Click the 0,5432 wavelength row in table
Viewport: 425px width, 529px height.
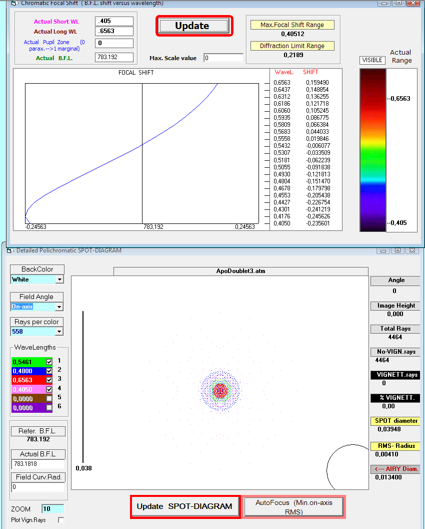click(301, 146)
